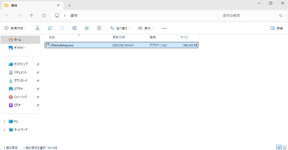Toggle the 詳細 details pane
Screen dimensions: 288x150
276,28
